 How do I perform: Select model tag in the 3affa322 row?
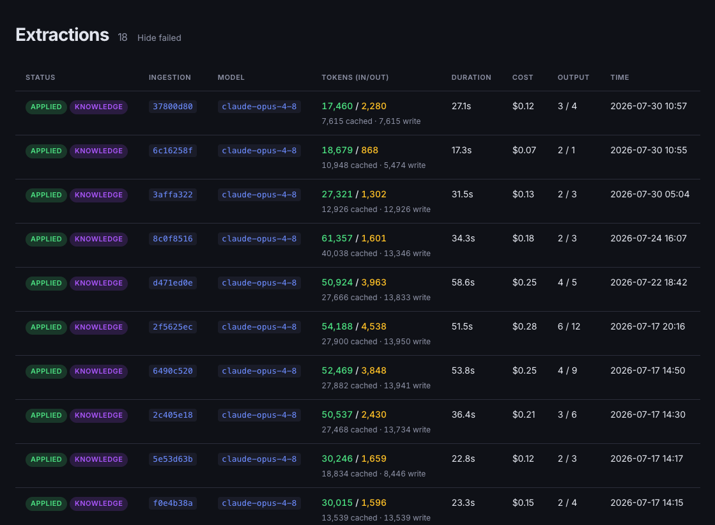[x=259, y=195]
